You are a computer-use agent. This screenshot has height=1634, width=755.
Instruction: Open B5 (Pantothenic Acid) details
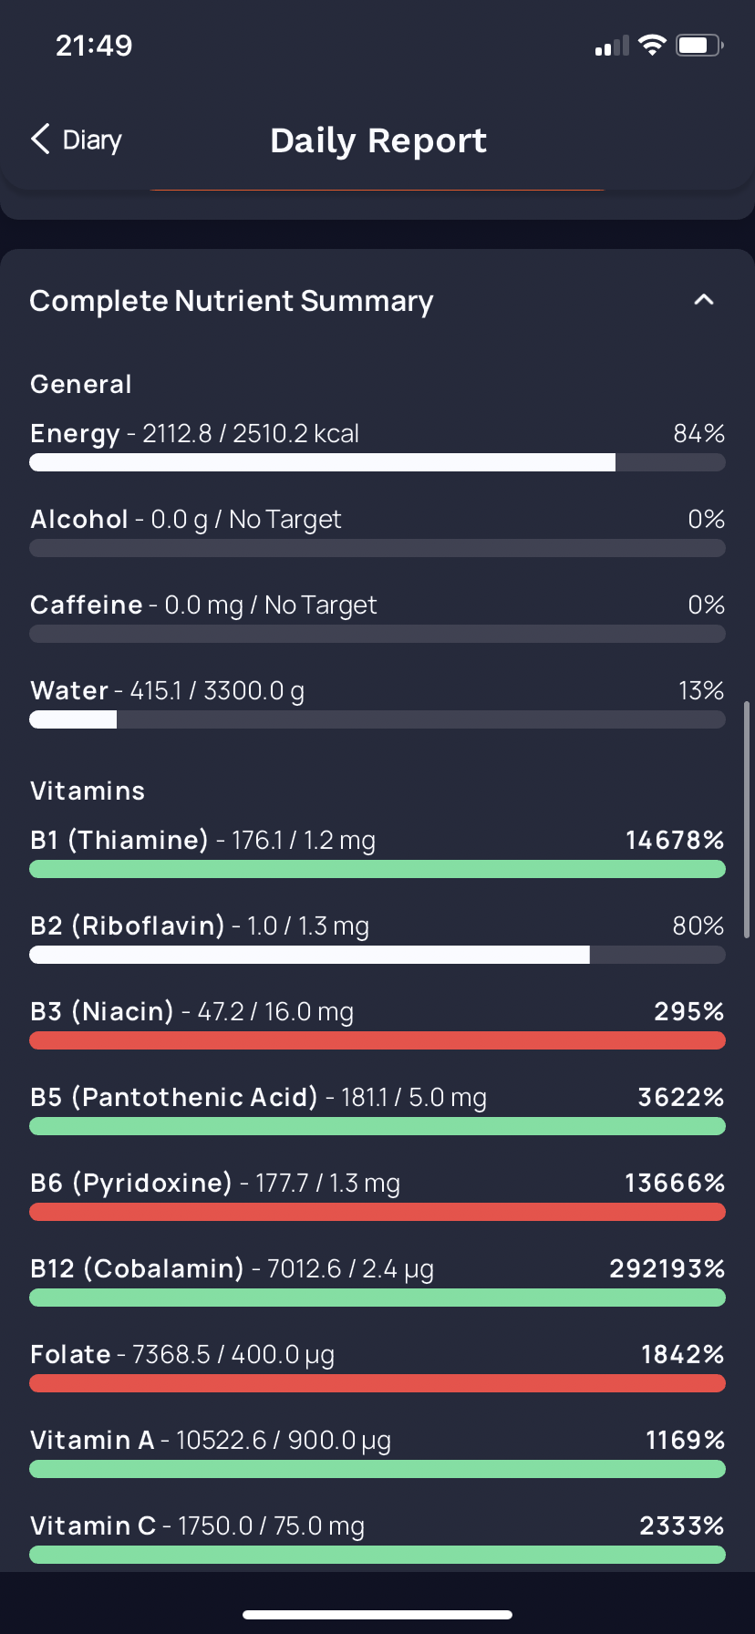(377, 1109)
